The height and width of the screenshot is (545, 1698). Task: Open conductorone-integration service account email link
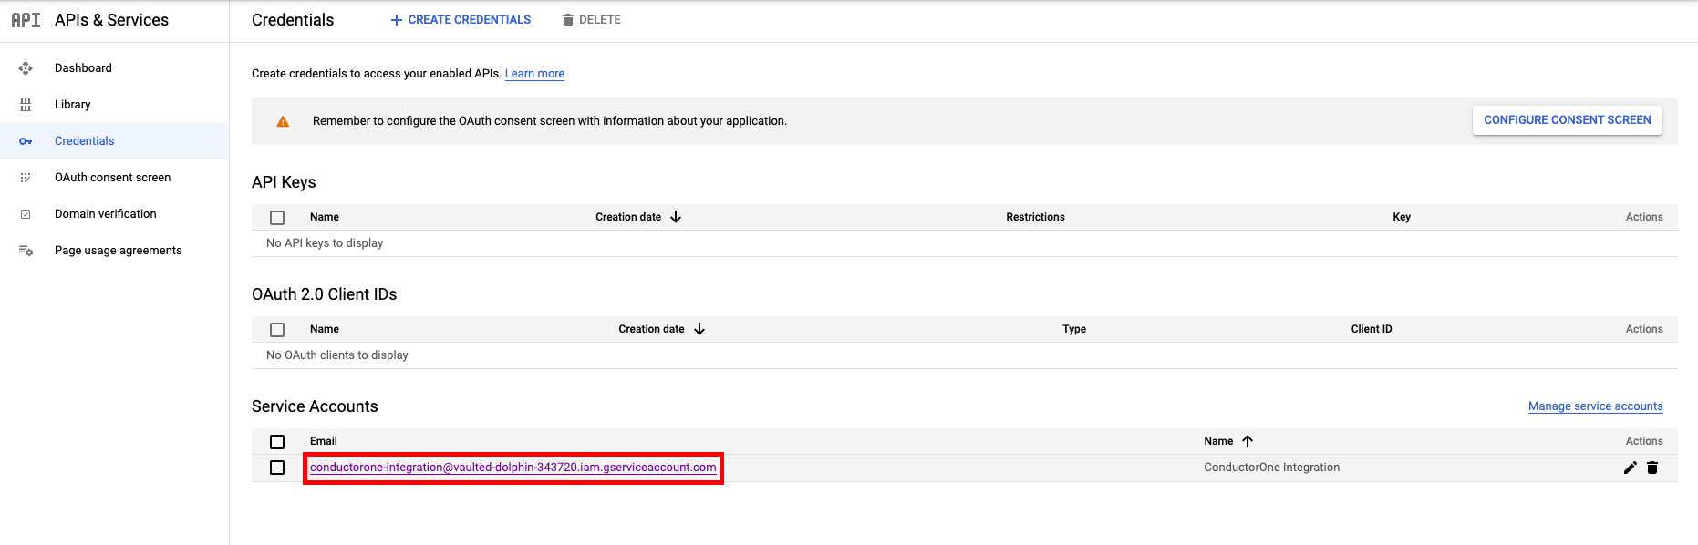[x=513, y=468]
